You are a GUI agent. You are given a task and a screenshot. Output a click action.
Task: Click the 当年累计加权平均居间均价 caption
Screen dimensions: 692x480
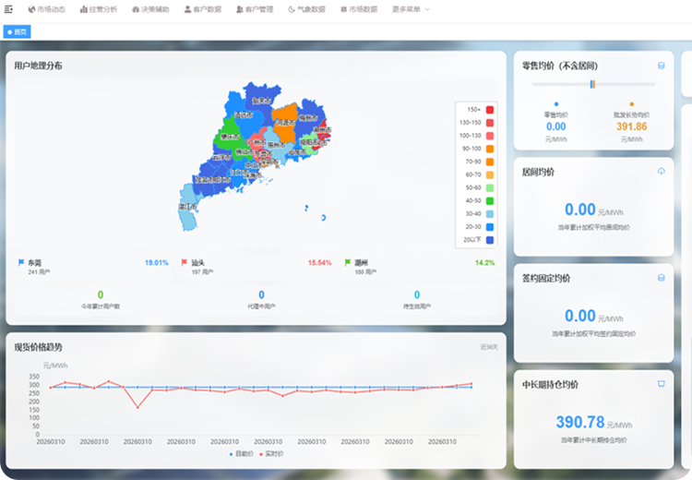coord(593,227)
